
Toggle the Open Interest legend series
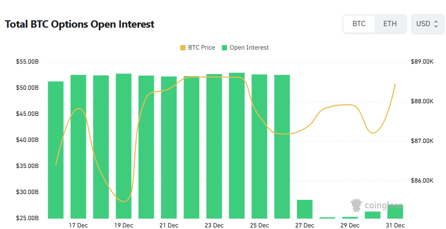(245, 47)
